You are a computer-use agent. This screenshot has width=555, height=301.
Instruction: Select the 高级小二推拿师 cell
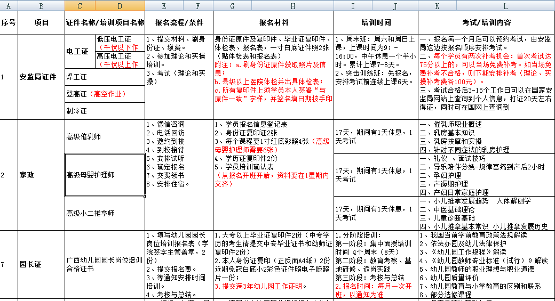click(105, 214)
